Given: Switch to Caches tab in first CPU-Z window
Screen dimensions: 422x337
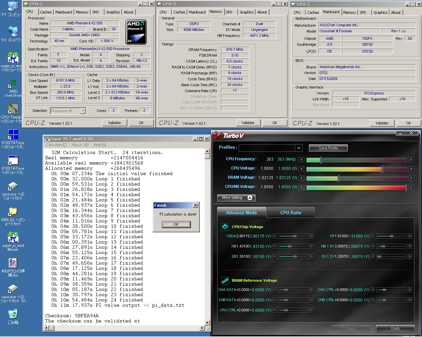Looking at the screenshot, I should pos(46,12).
